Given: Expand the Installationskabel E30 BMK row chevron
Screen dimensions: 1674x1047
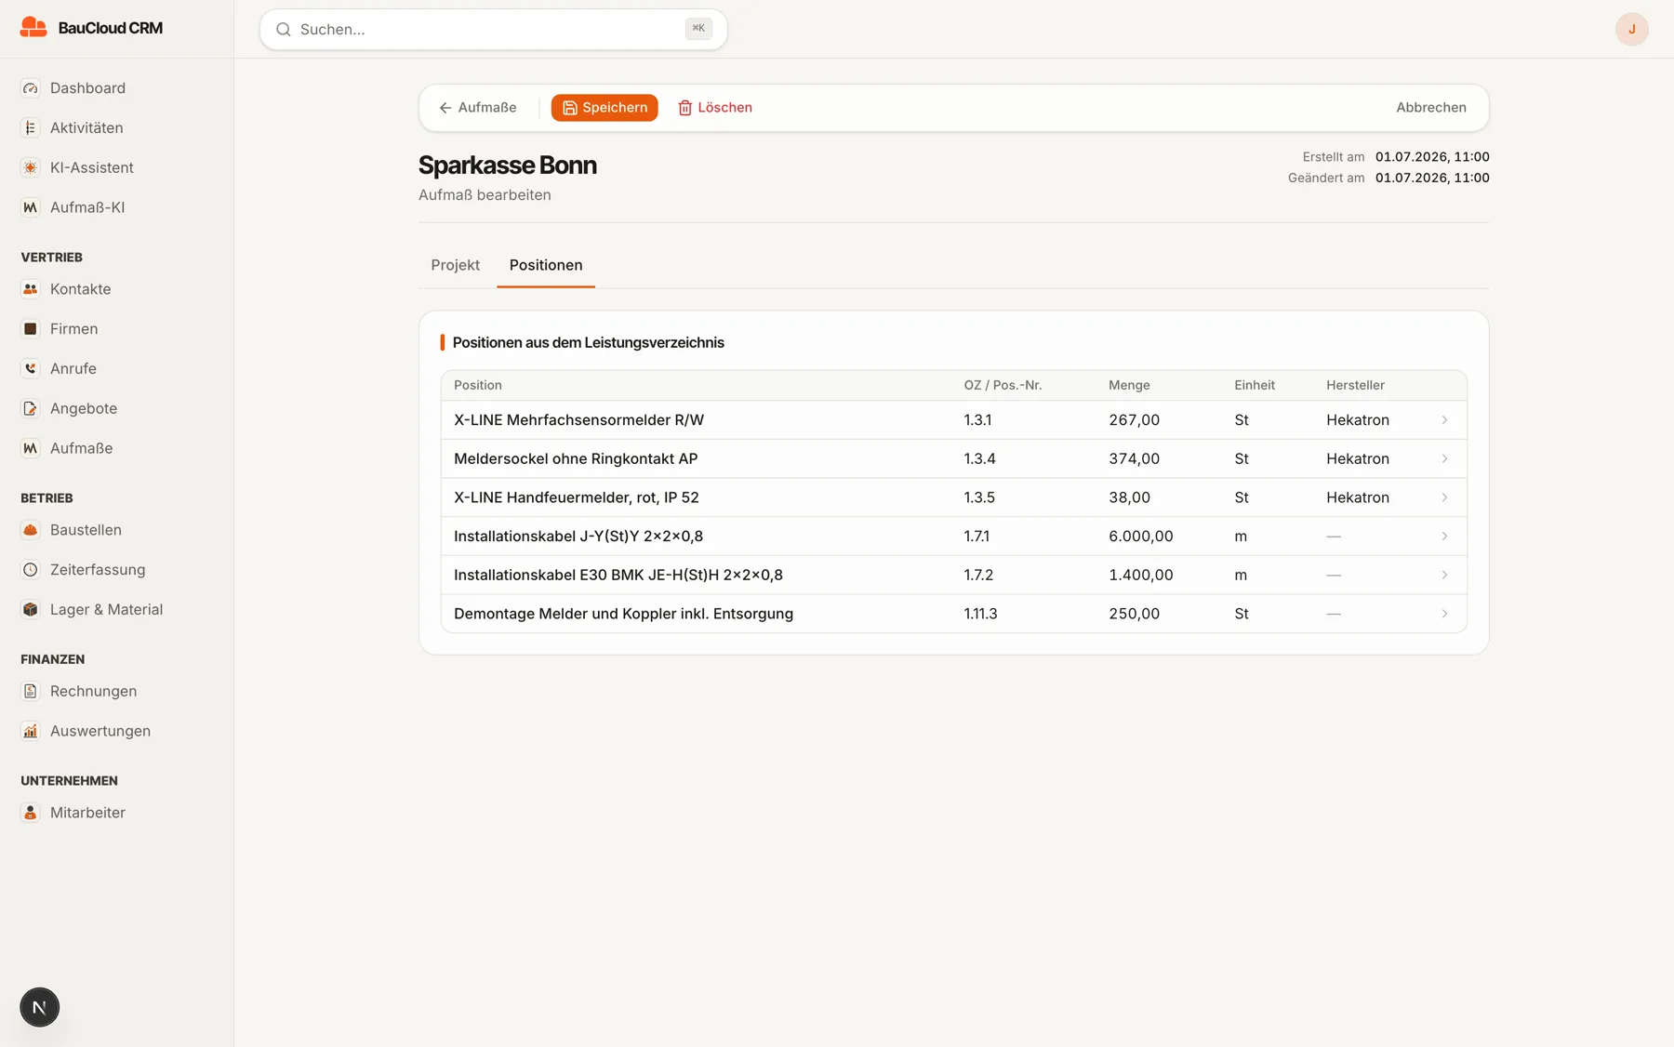Looking at the screenshot, I should (x=1444, y=576).
